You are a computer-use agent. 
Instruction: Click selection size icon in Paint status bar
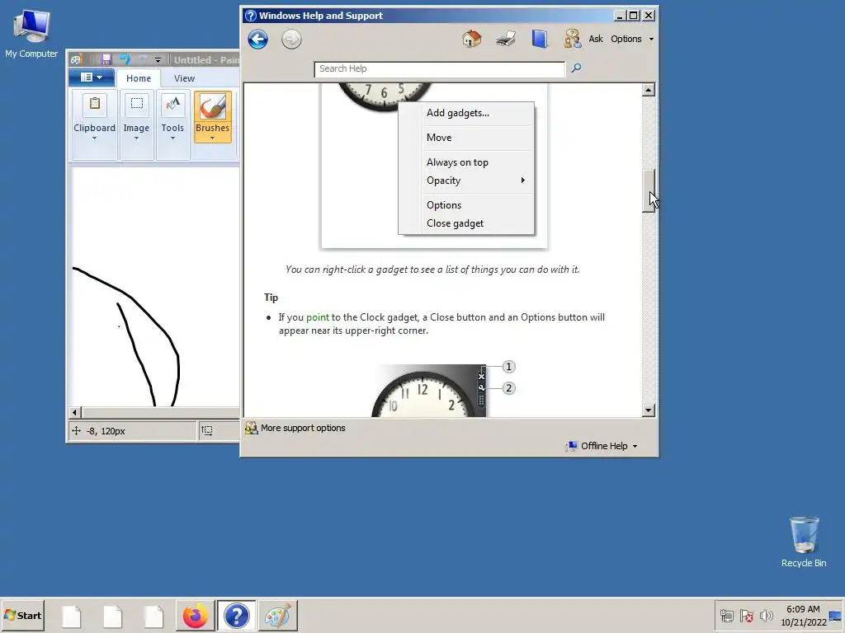207,430
